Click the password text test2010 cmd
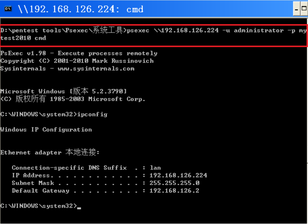 [x=23, y=38]
